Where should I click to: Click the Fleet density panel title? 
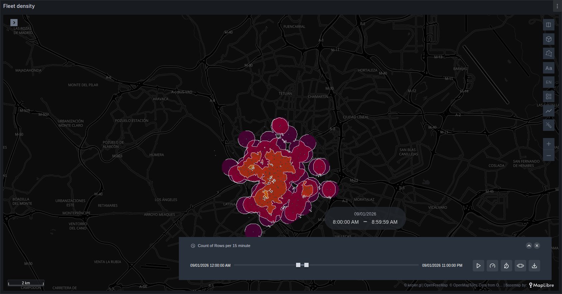[x=19, y=6]
